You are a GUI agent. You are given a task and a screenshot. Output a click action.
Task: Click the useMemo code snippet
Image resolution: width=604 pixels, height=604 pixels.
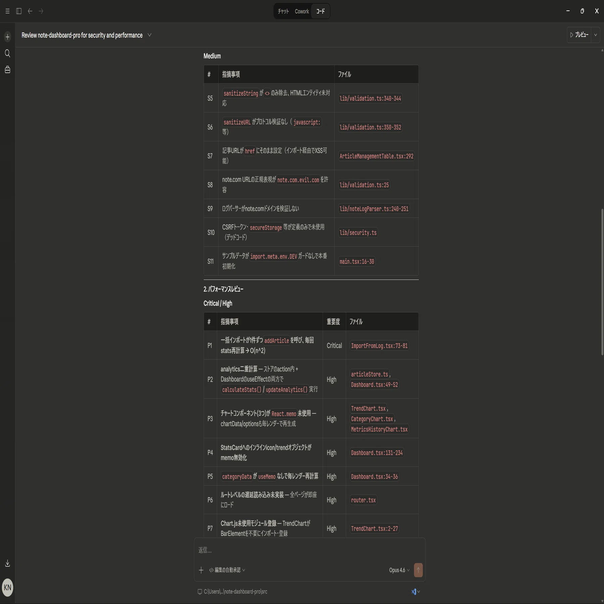pyautogui.click(x=267, y=476)
